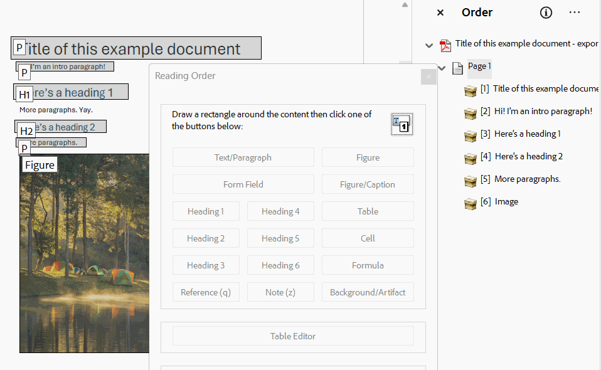Viewport: 601px width, 370px height.
Task: Select [4] Here's a heading 2 entry
Action: click(x=522, y=156)
